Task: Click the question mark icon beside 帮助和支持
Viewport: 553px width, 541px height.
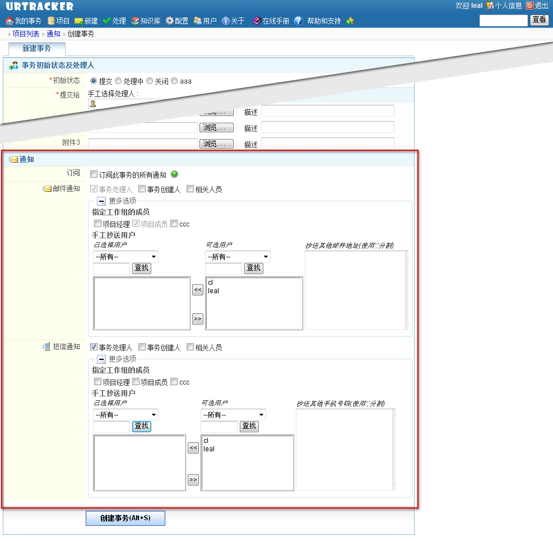Action: click(299, 21)
